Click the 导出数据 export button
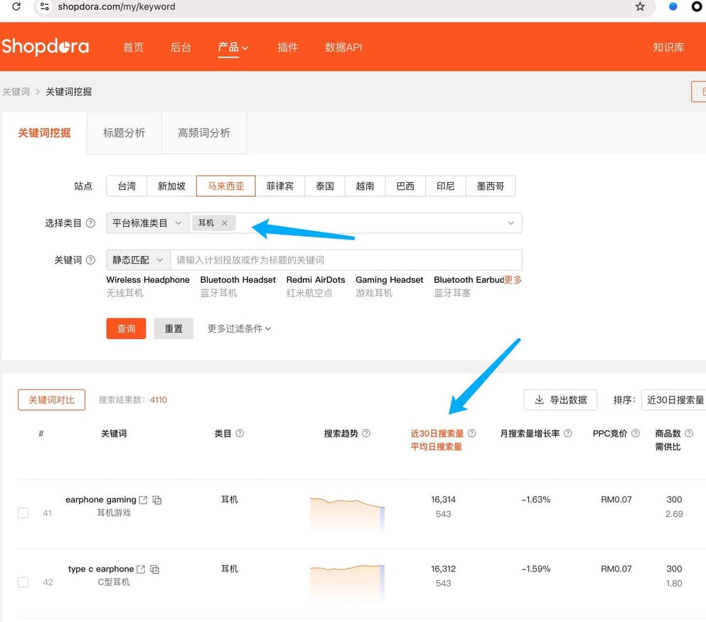Image resolution: width=706 pixels, height=622 pixels. (x=560, y=400)
